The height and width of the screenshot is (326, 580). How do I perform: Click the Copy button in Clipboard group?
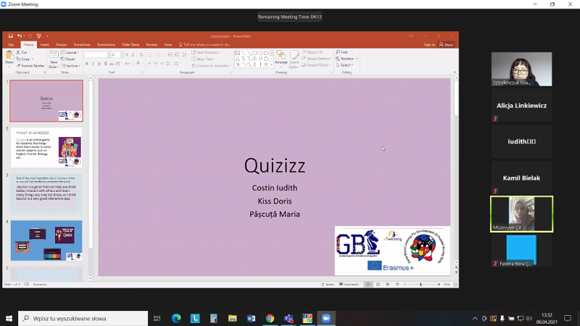[x=25, y=59]
